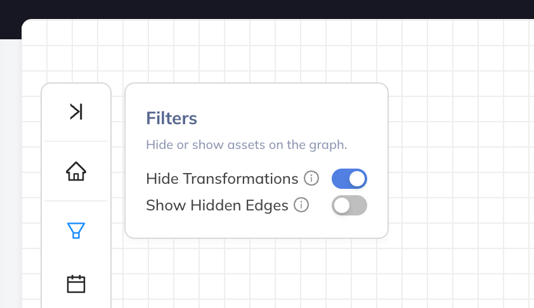Screen dimensions: 534x308
Task: Select the Filters panel heading
Action: 172,119
